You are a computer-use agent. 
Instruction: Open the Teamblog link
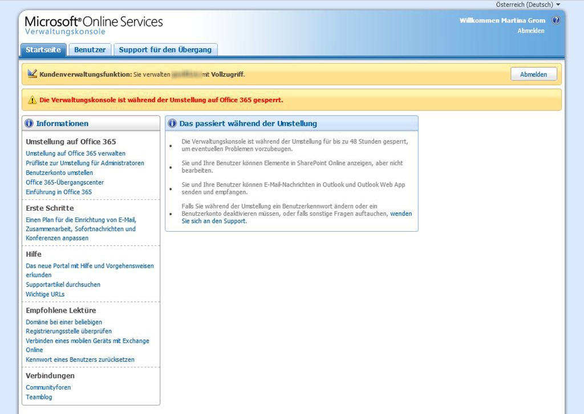pyautogui.click(x=39, y=397)
